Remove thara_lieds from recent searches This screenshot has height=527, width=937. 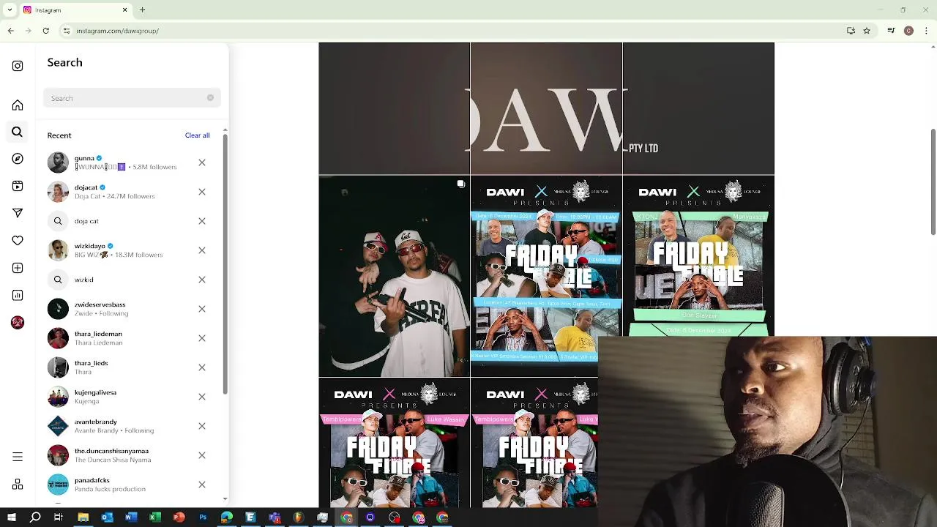tap(202, 367)
